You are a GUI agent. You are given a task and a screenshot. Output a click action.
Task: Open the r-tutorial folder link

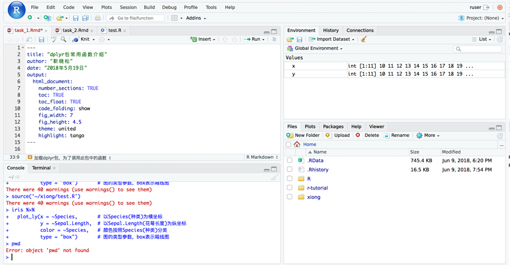pos(317,188)
